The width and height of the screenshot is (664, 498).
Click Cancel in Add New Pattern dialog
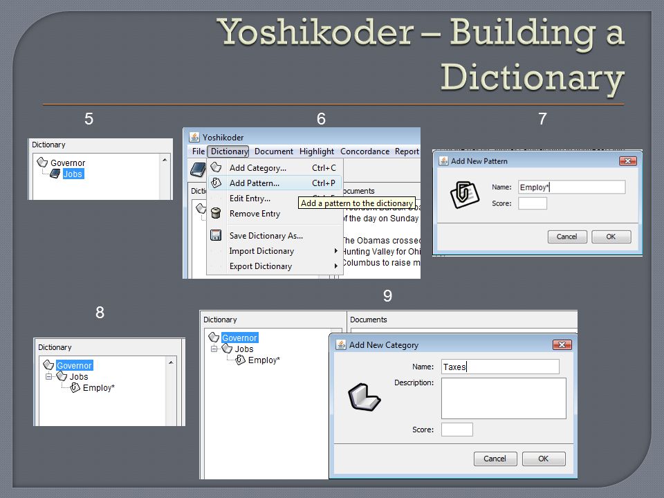tap(567, 237)
